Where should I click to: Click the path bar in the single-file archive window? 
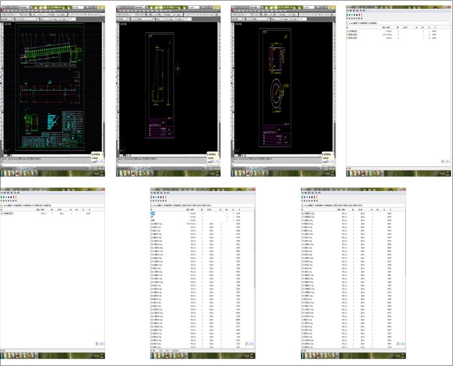(x=53, y=206)
